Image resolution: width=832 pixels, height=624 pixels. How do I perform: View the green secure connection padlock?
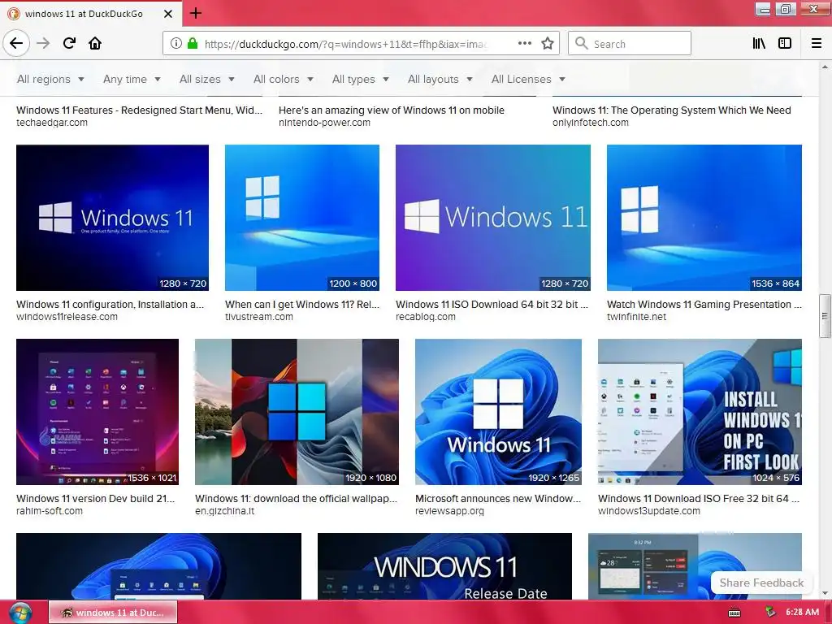pos(192,44)
